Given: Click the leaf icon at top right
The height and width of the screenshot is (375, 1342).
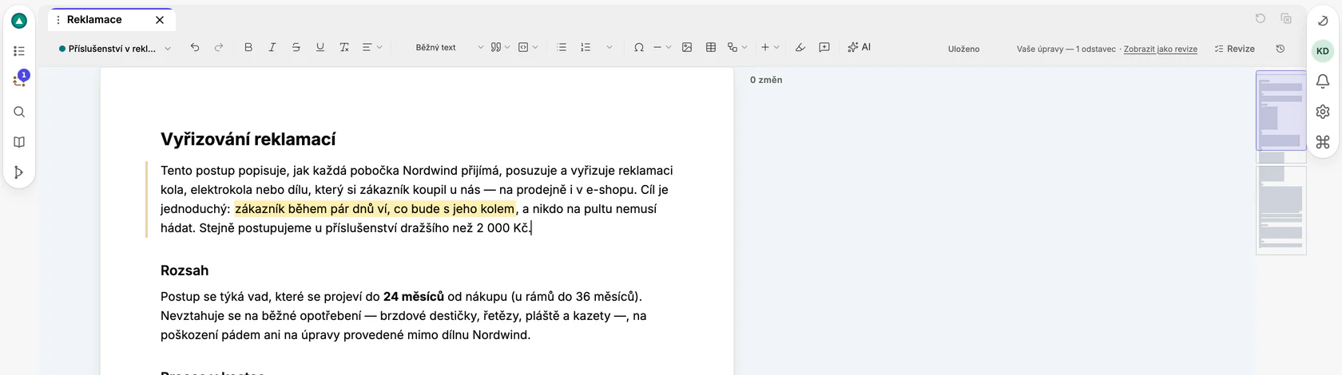Looking at the screenshot, I should click(1323, 21).
